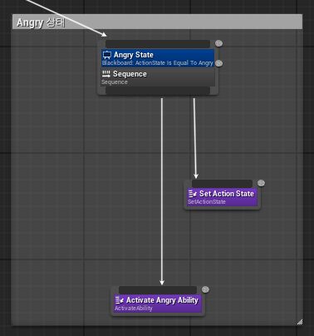Viewport: 314px width, 336px height.
Task: Click the execution index badge beside Sequence node top
Action: [x=218, y=43]
